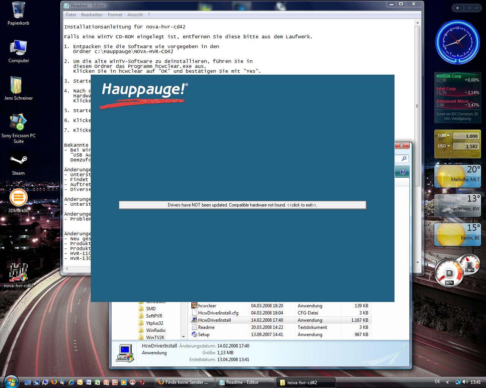486x388 pixels.
Task: Click the system tray network icon
Action: pos(458,382)
